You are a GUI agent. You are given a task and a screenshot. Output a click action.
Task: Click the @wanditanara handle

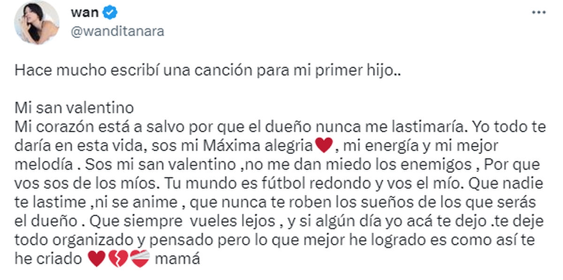117,30
